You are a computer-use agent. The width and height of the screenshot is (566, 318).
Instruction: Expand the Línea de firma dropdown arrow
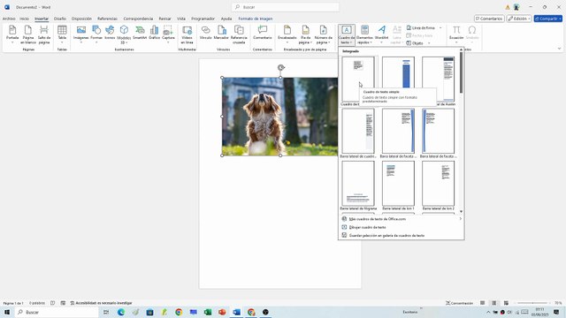[440, 27]
